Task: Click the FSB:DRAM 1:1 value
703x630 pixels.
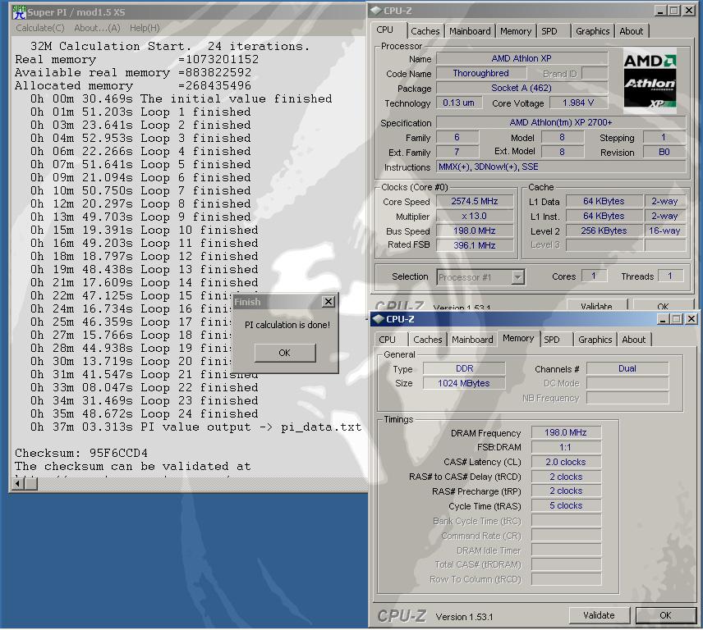Action: click(x=566, y=447)
